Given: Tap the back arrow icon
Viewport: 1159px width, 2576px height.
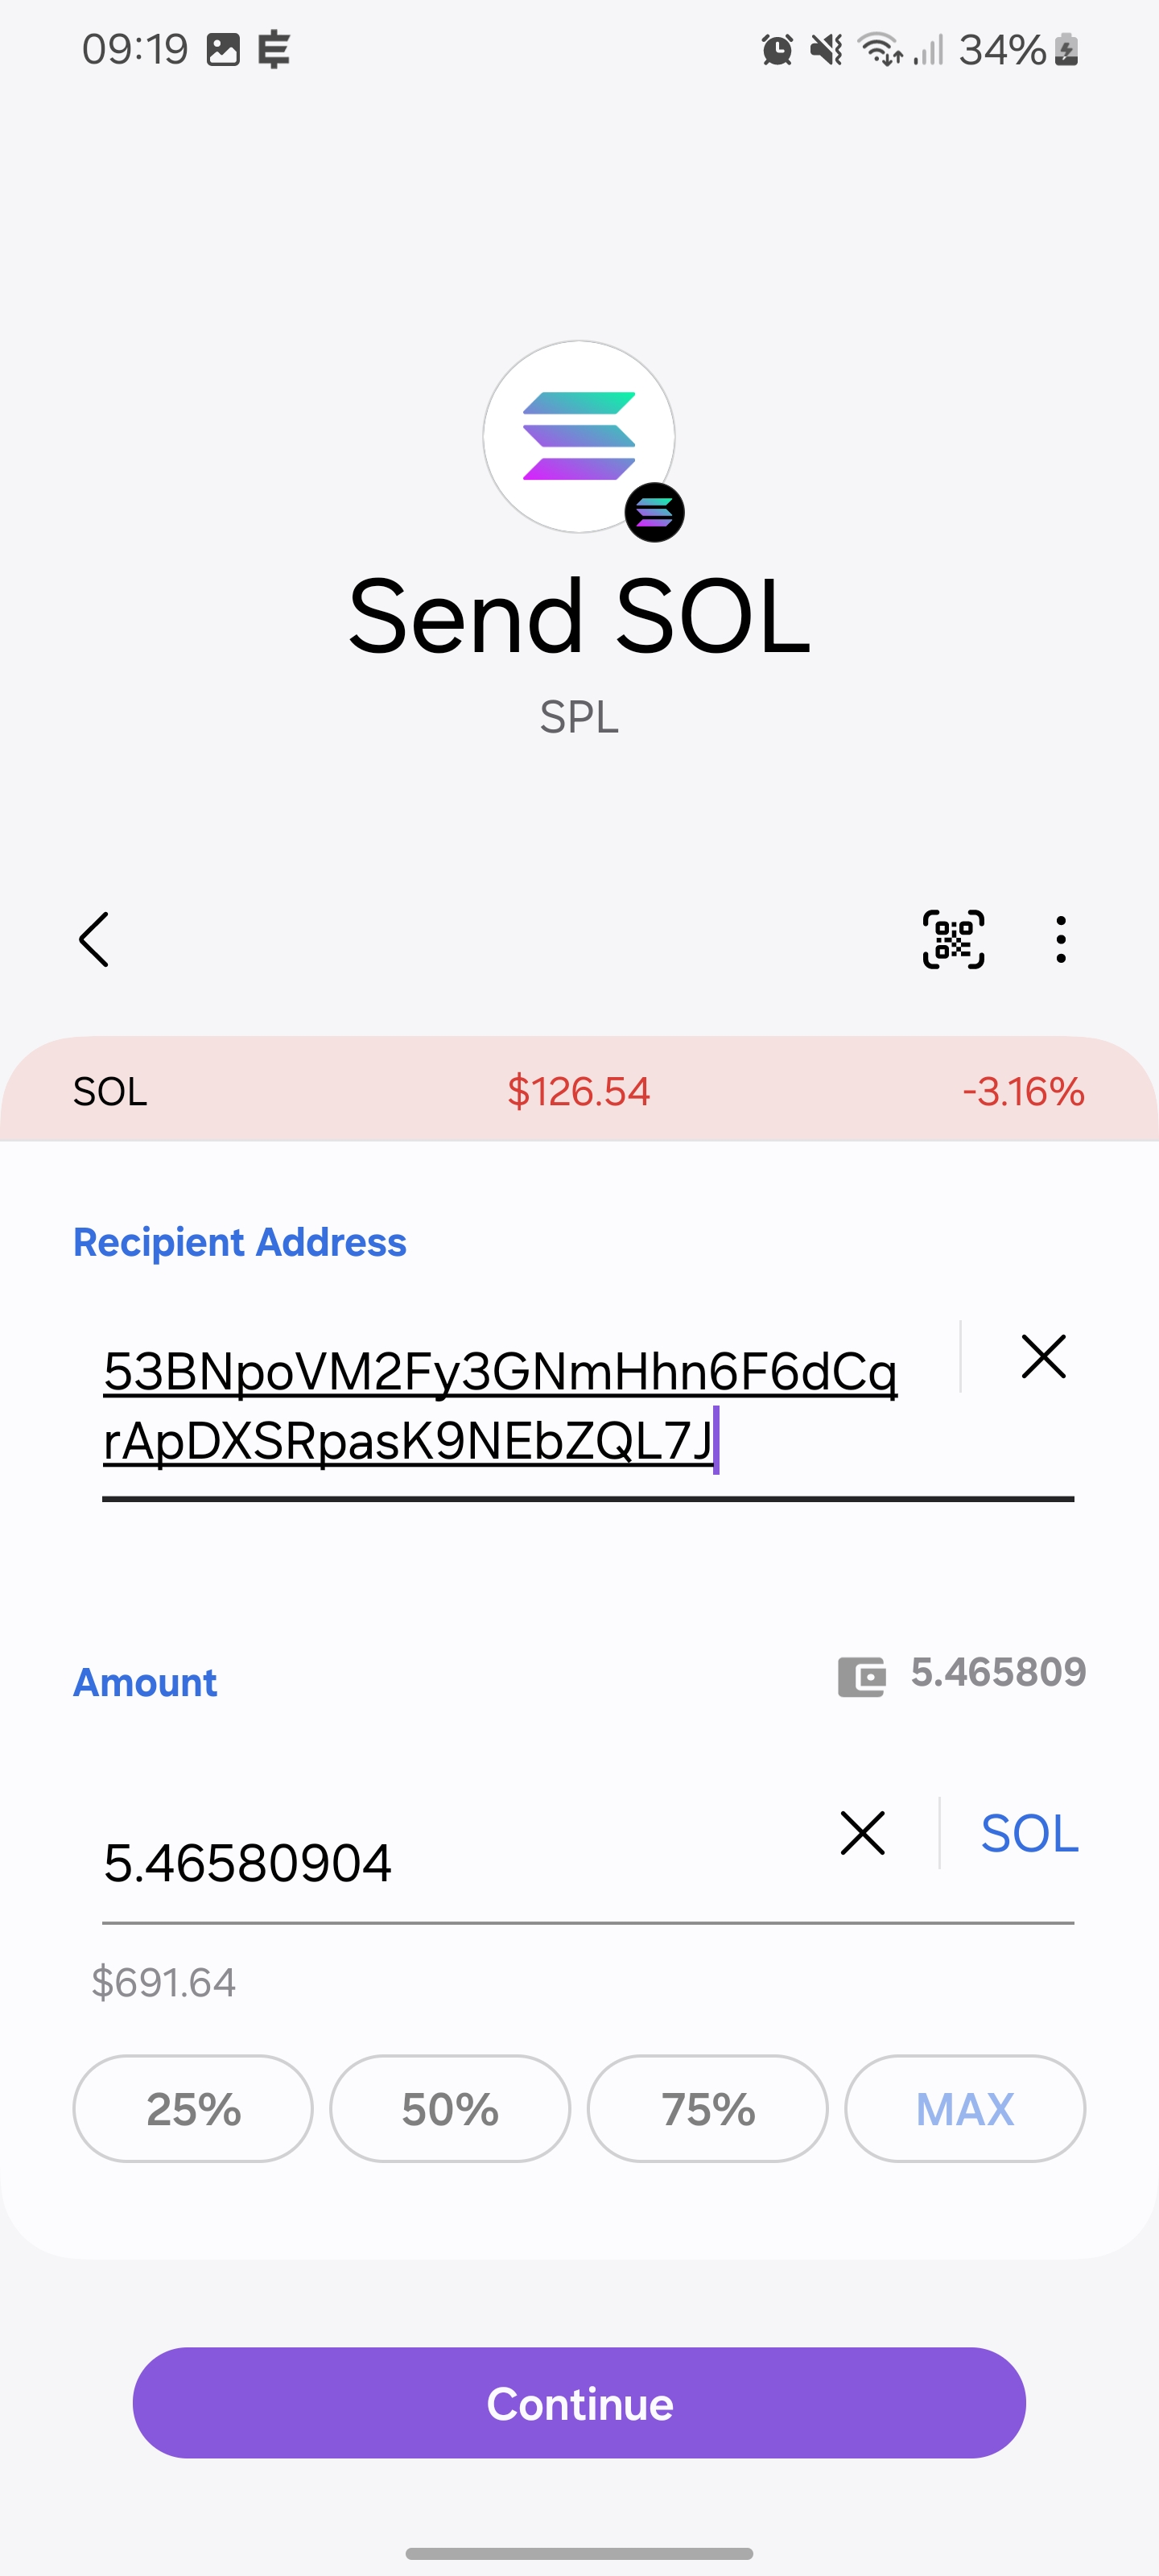Looking at the screenshot, I should point(94,939).
